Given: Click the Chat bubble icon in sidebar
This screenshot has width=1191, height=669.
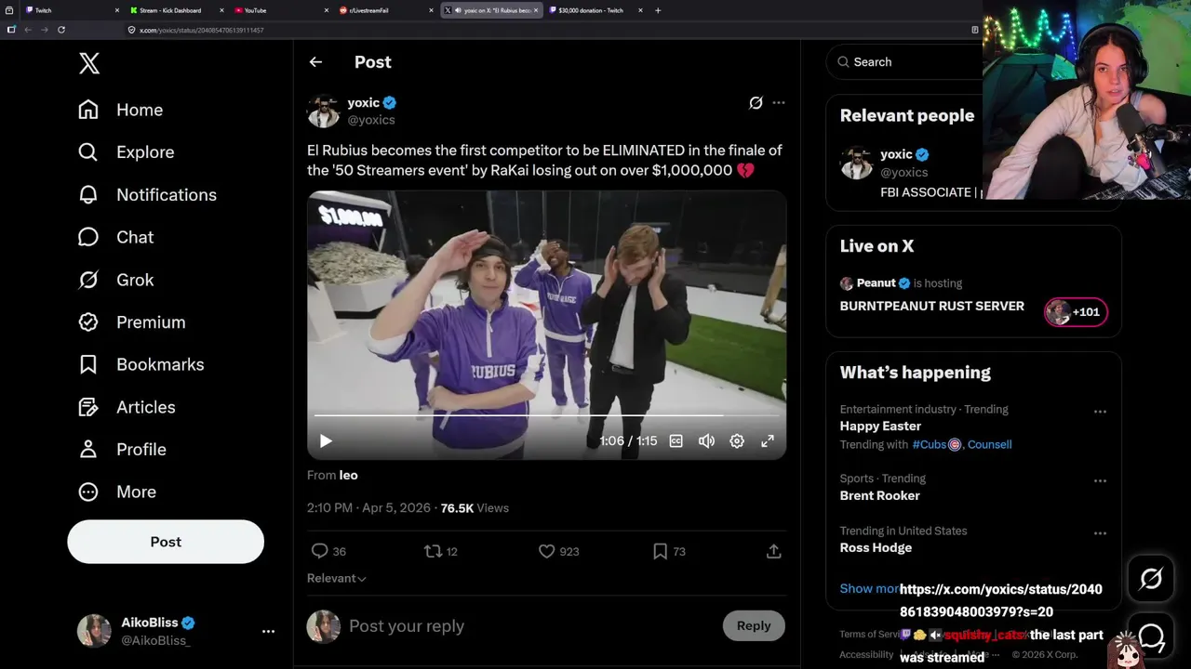Looking at the screenshot, I should (88, 237).
